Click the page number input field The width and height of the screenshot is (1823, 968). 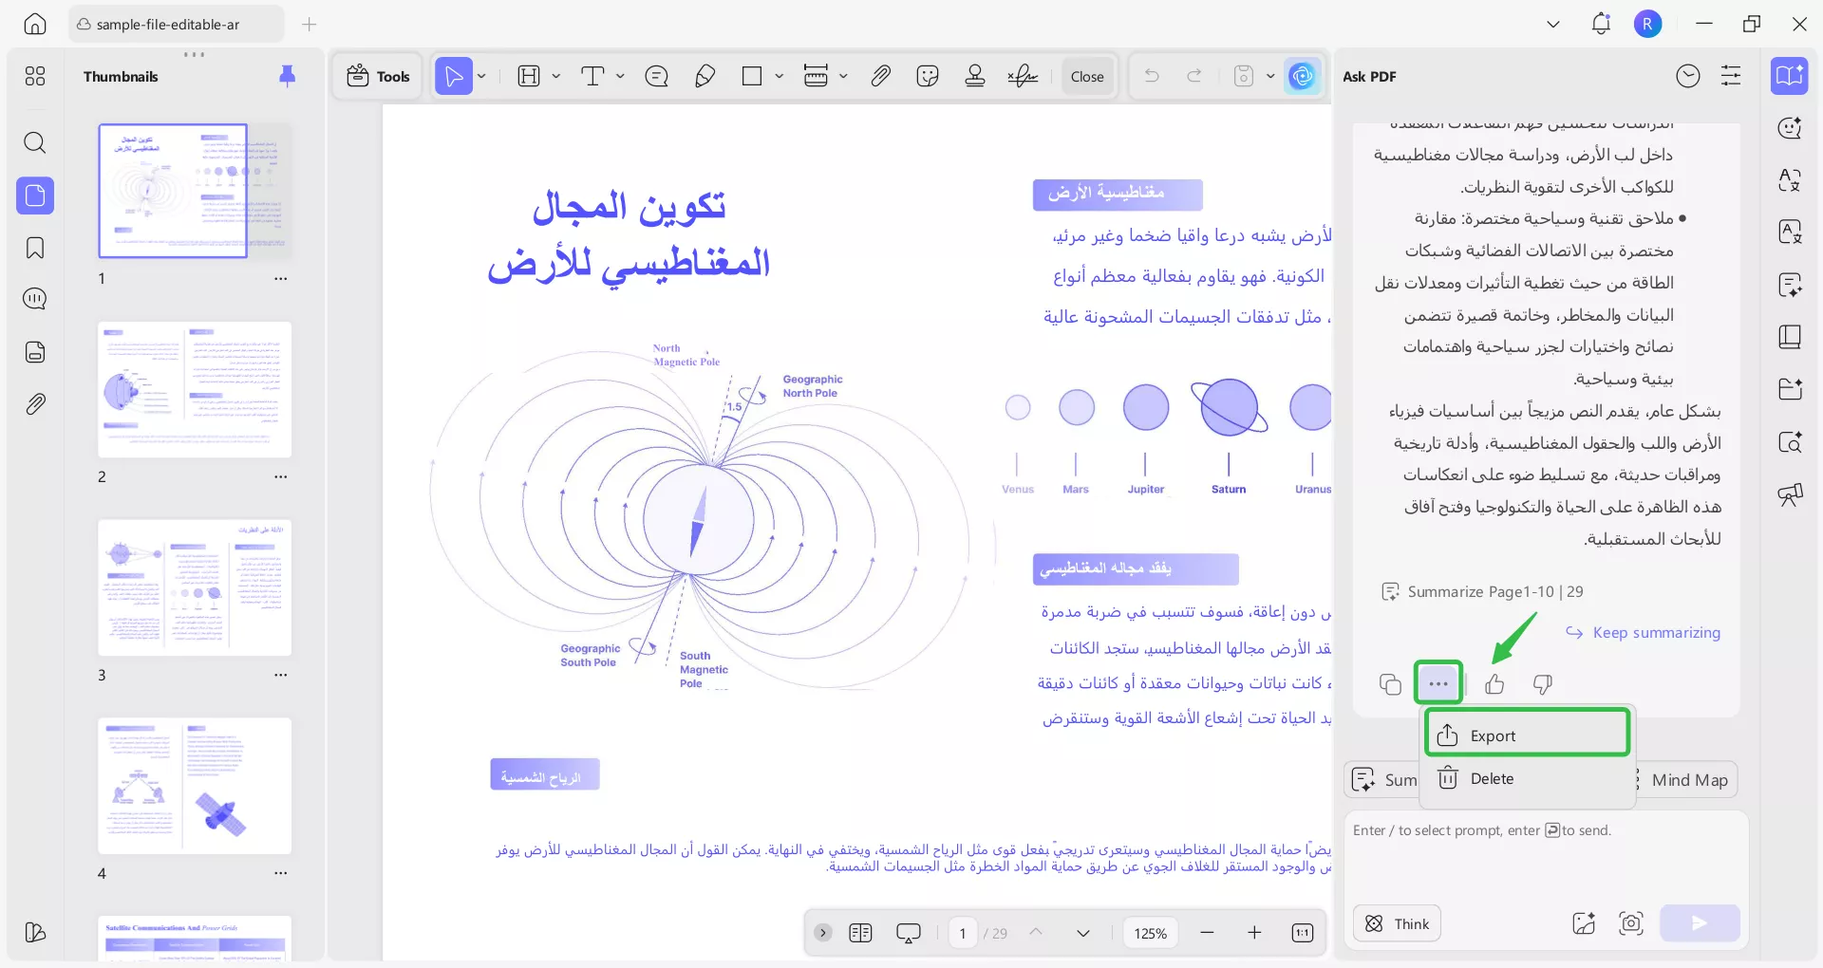click(962, 933)
